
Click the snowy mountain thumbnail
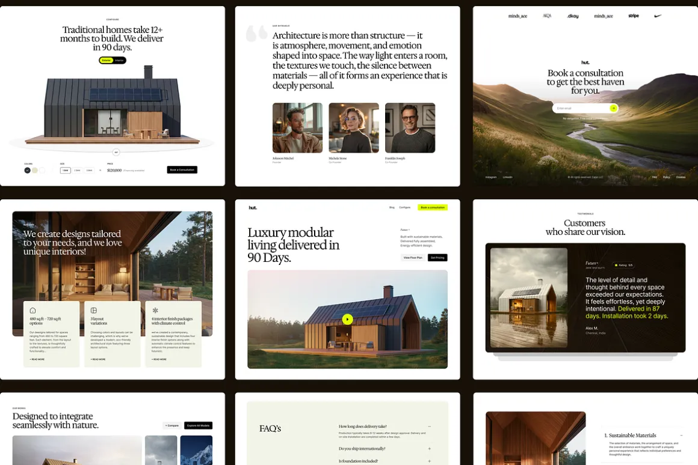[x=196, y=451]
